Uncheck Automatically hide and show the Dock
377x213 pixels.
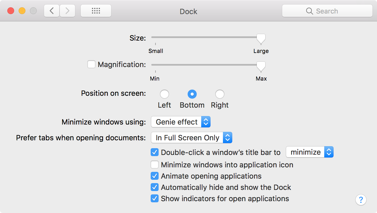155,187
